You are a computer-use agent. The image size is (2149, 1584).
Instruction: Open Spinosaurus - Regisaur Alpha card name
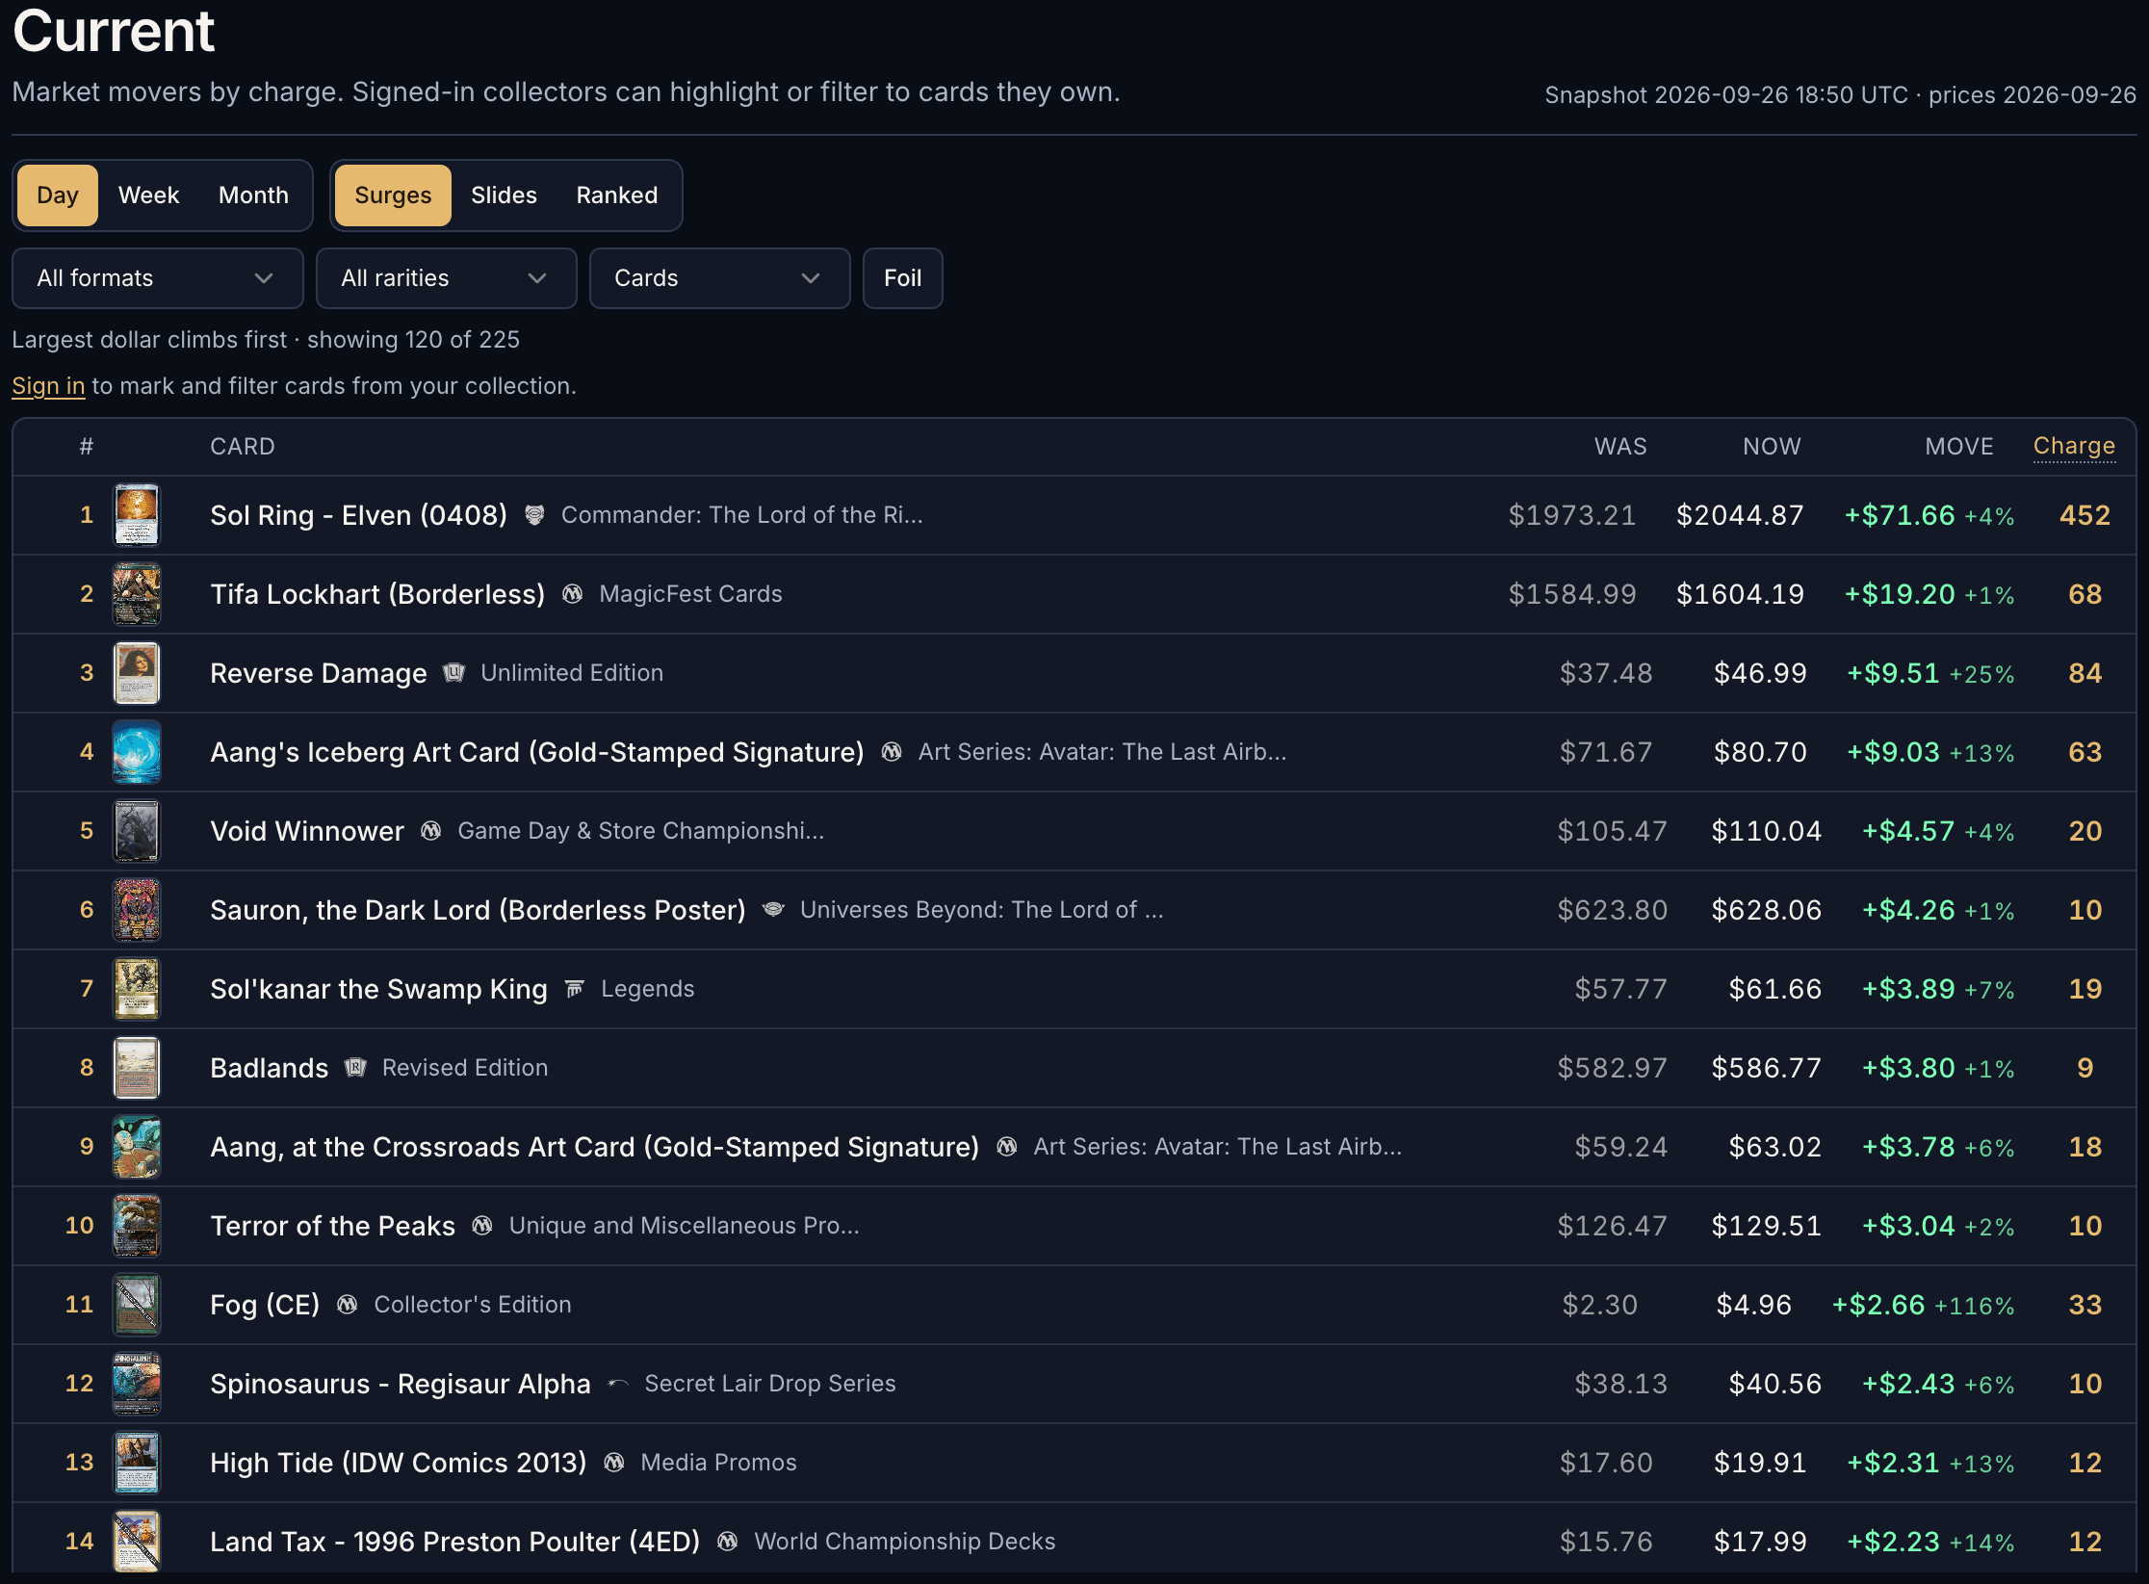401,1384
